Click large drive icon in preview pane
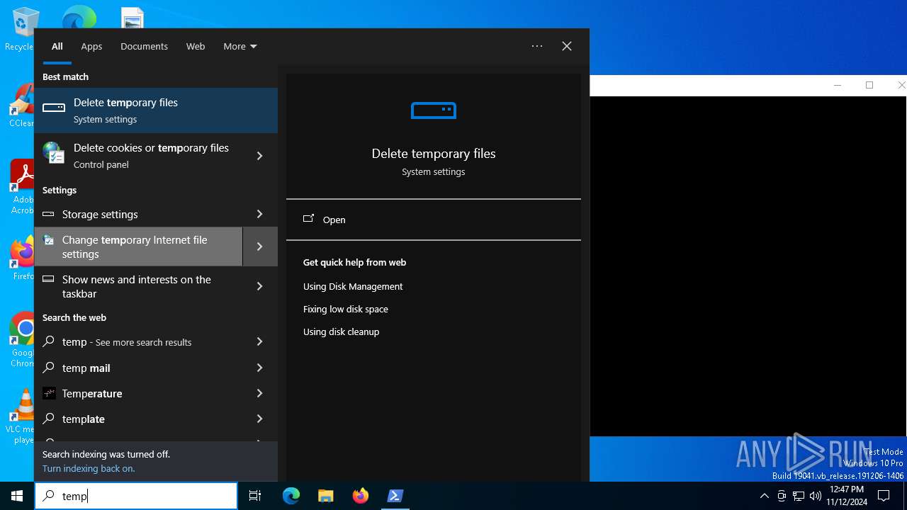 (434, 110)
